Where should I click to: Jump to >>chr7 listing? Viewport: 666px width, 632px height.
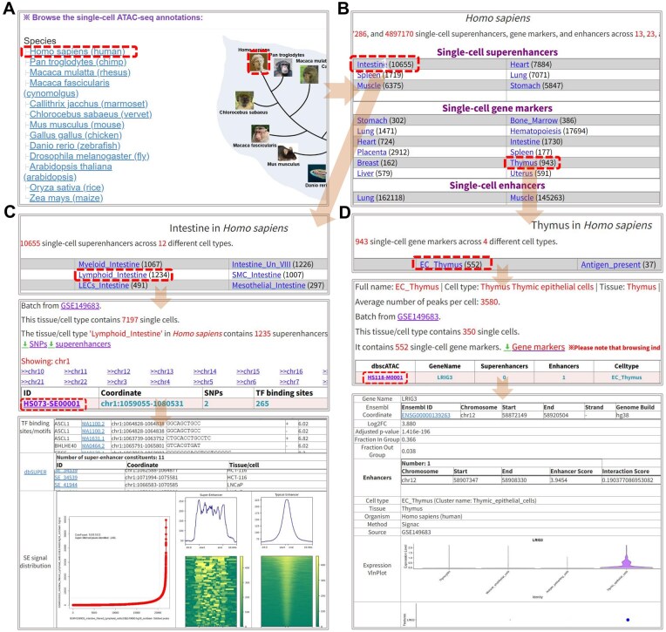tap(289, 382)
